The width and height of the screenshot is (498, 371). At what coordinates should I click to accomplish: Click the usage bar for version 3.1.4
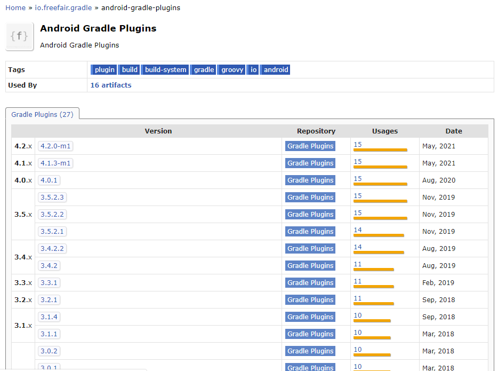[372, 321]
